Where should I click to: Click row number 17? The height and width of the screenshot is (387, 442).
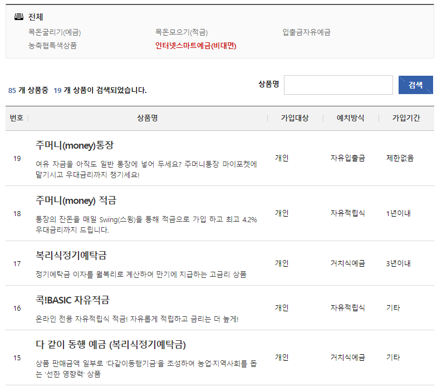pos(17,264)
